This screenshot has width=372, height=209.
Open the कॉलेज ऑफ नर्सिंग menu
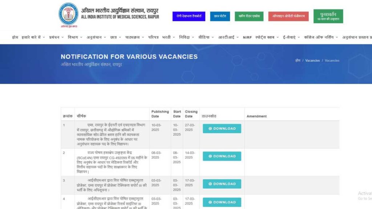[x=321, y=37]
